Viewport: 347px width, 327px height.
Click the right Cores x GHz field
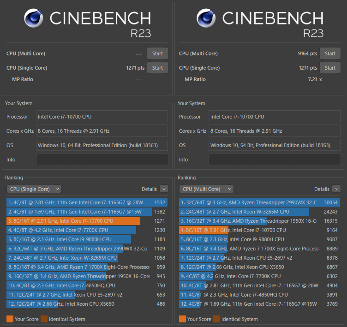275,131
